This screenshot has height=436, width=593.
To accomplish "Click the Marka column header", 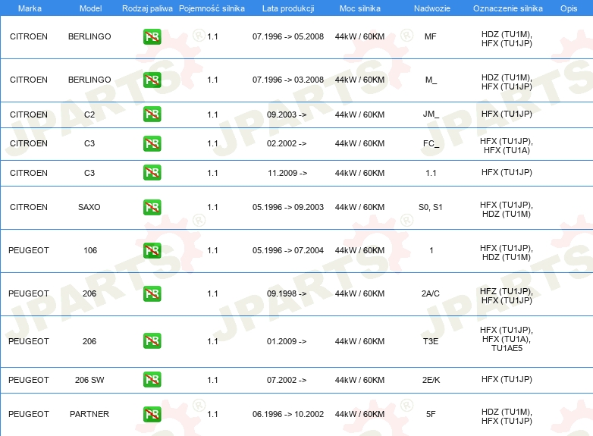I will [x=30, y=8].
